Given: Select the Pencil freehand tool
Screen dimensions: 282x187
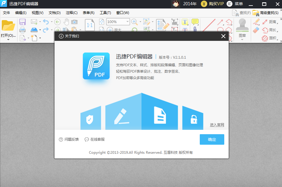Looking at the screenshot, I should click(x=256, y=22).
